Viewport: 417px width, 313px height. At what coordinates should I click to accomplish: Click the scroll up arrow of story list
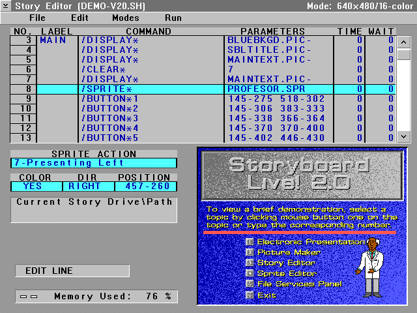(x=403, y=42)
